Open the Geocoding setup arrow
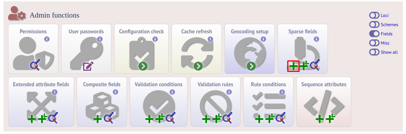The width and height of the screenshot is (406, 134). (x=251, y=66)
